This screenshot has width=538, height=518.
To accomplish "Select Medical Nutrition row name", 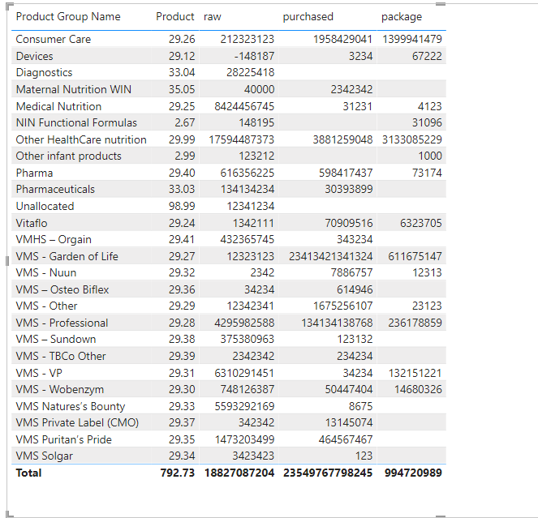I will click(x=58, y=106).
